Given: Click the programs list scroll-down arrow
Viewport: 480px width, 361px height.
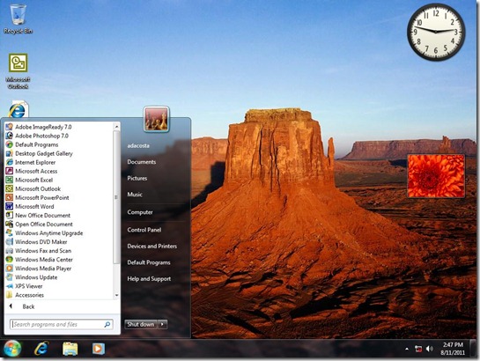Looking at the screenshot, I should click(116, 295).
